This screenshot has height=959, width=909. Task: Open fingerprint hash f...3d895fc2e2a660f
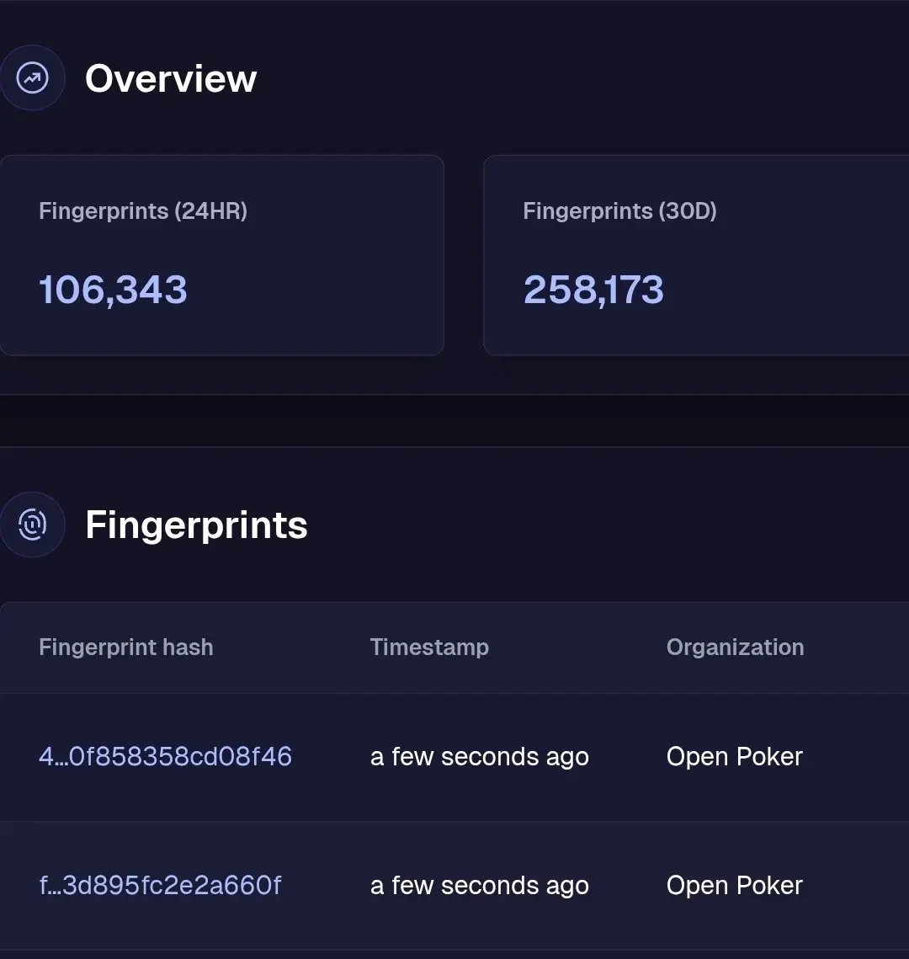[160, 885]
